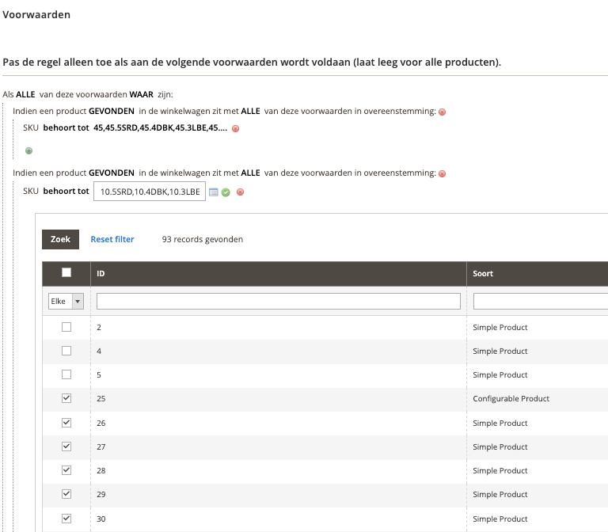Image resolution: width=608 pixels, height=532 pixels.
Task: Click the 'Simple Product' cell of ID 30
Action: coord(500,519)
